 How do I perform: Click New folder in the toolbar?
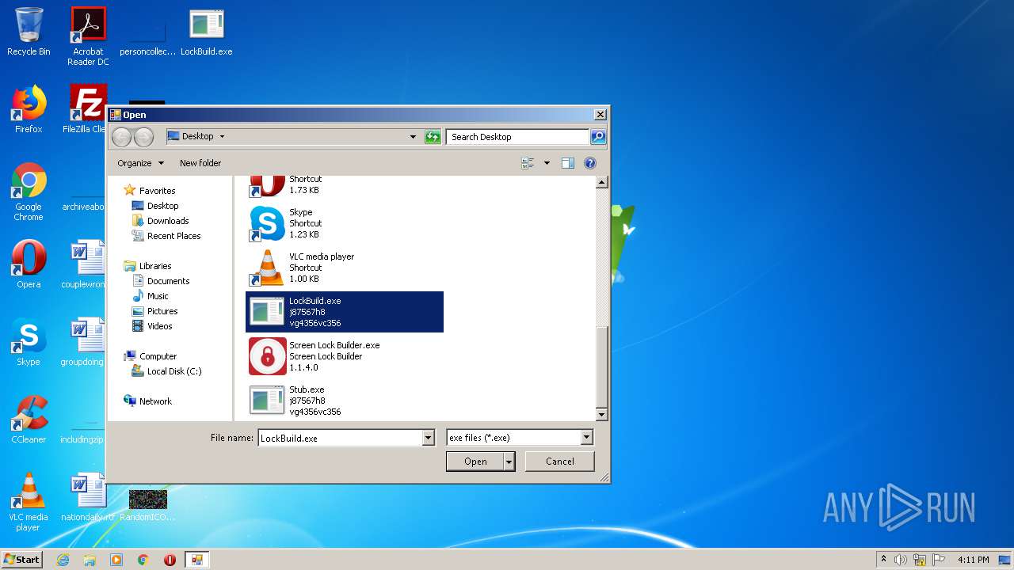point(200,163)
